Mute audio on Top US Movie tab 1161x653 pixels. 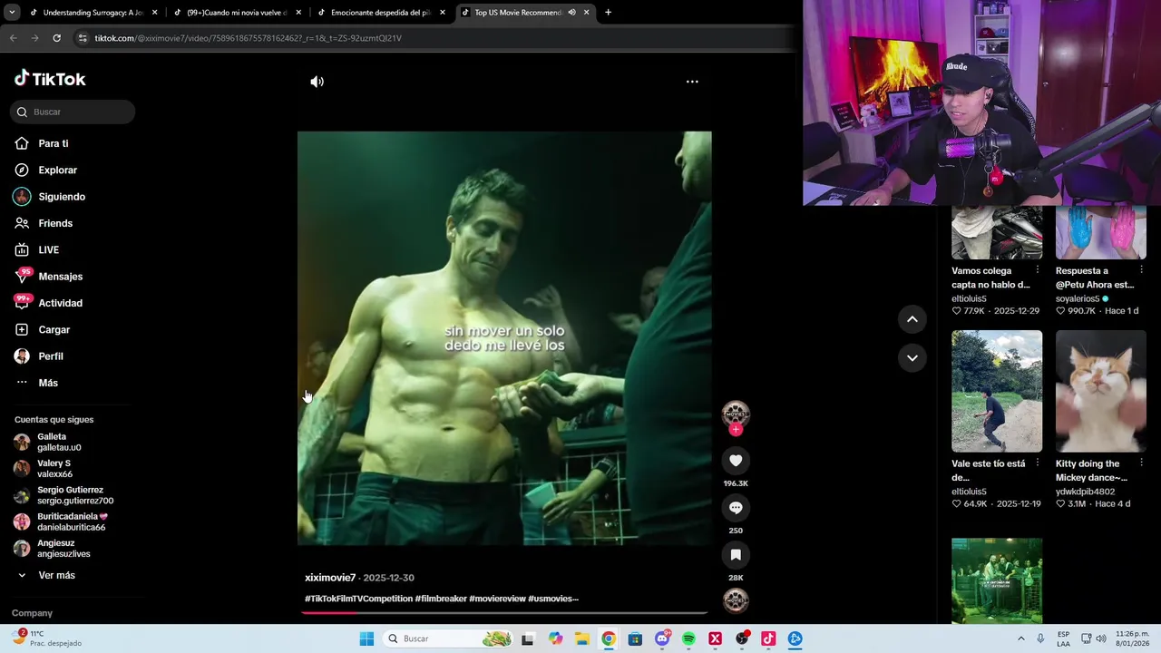[571, 13]
